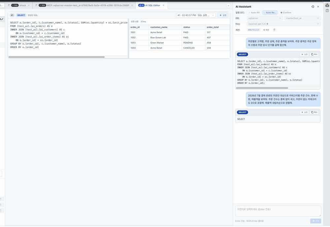Open the master/test_ai database dropdown
This screenshot has width=330, height=227.
pyautogui.click(x=302, y=18)
